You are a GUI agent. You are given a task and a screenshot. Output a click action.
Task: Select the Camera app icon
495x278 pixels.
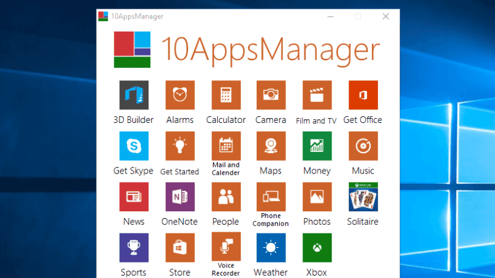pos(271,95)
